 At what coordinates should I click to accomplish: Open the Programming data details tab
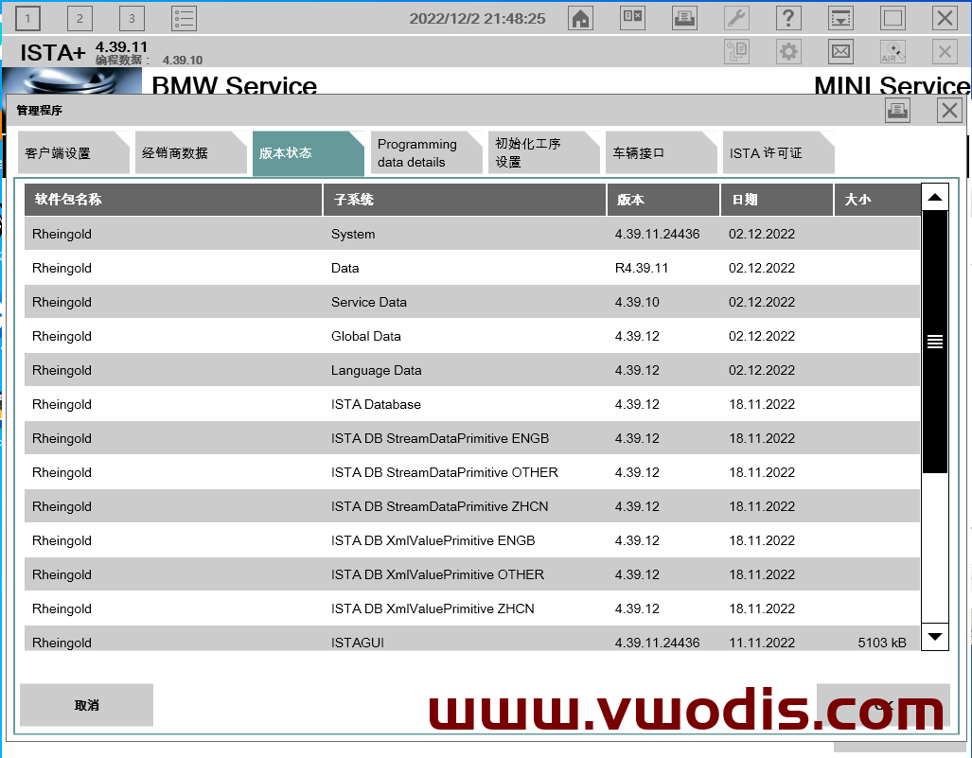(x=426, y=152)
